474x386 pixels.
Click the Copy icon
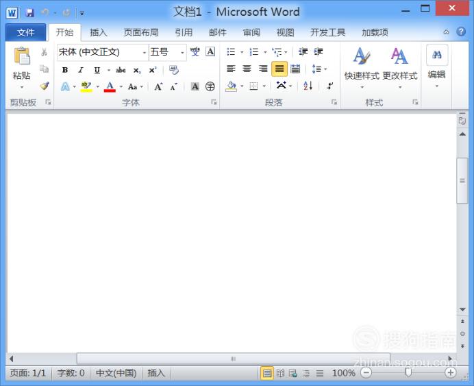(44, 69)
